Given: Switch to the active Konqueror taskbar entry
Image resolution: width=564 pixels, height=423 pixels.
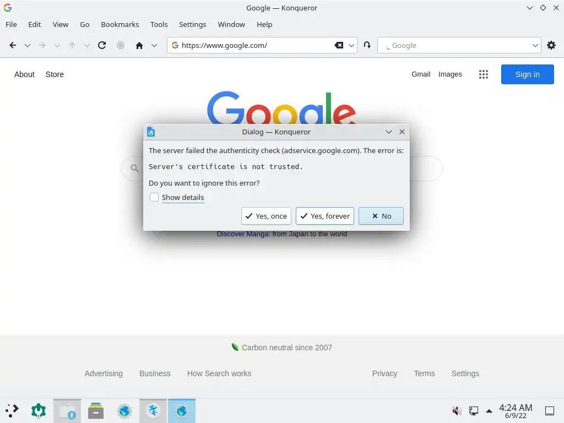Looking at the screenshot, I should click(182, 411).
